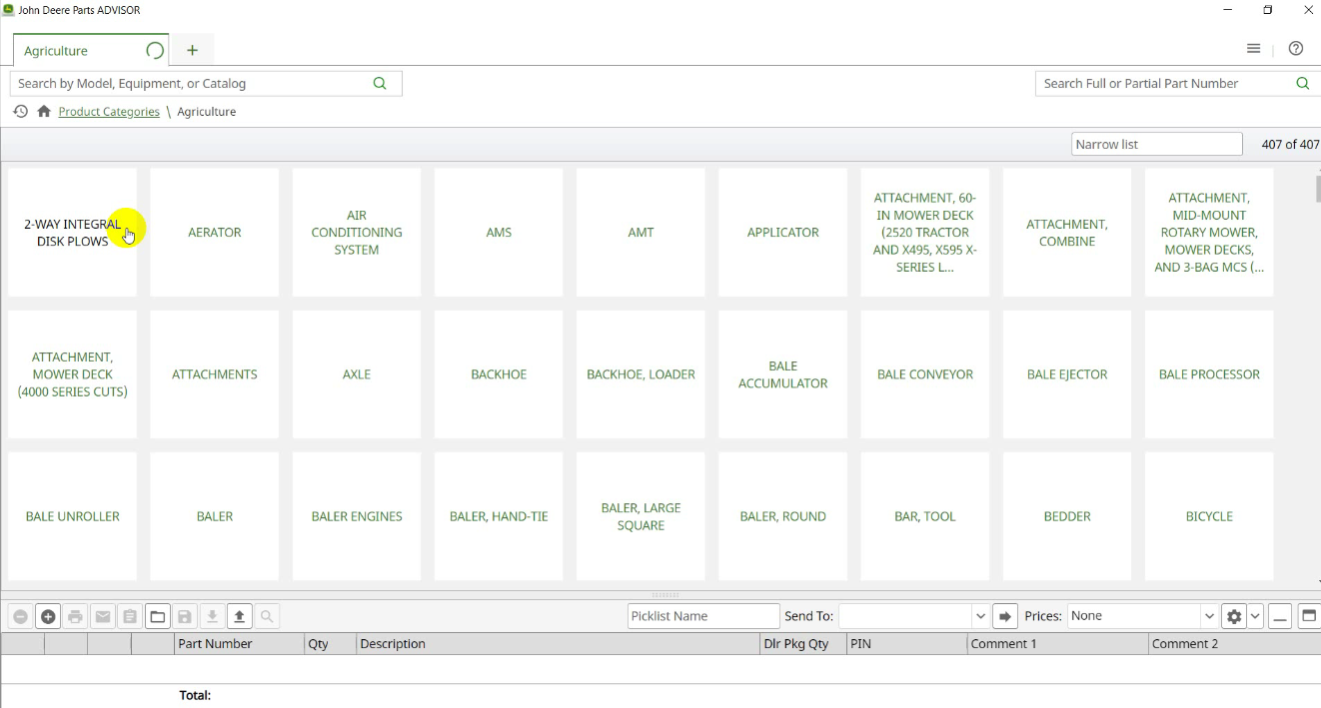
Task: Open the BALER, ROUND tile
Action: tap(783, 516)
